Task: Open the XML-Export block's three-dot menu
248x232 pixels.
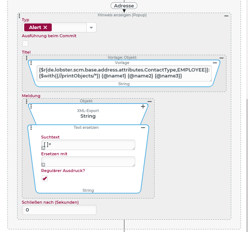Action: pyautogui.click(x=31, y=107)
